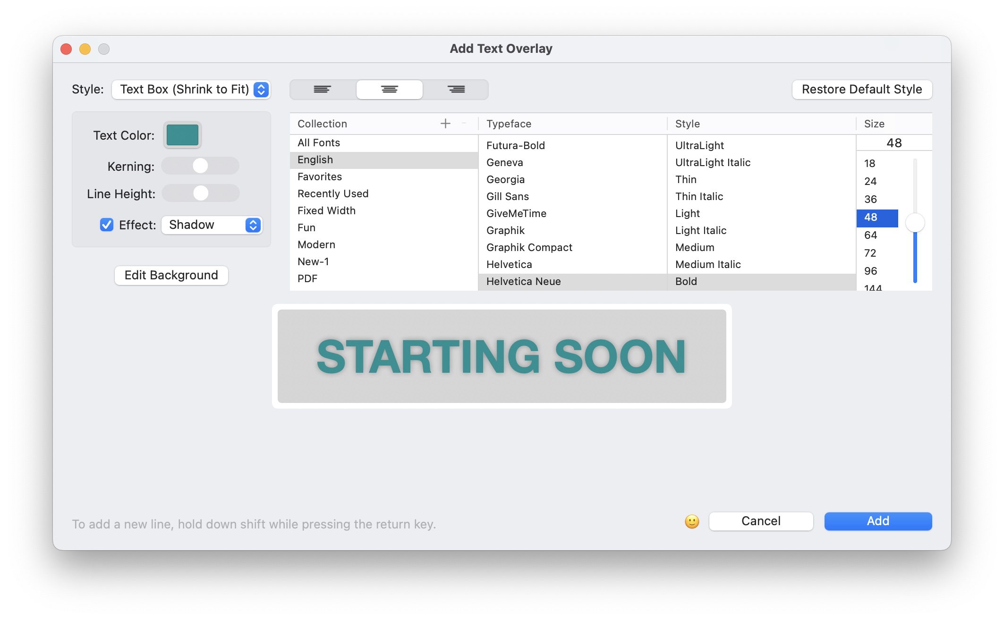Click the left-align text icon

[x=321, y=90]
